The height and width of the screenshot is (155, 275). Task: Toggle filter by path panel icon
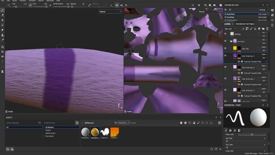[x=77, y=123]
